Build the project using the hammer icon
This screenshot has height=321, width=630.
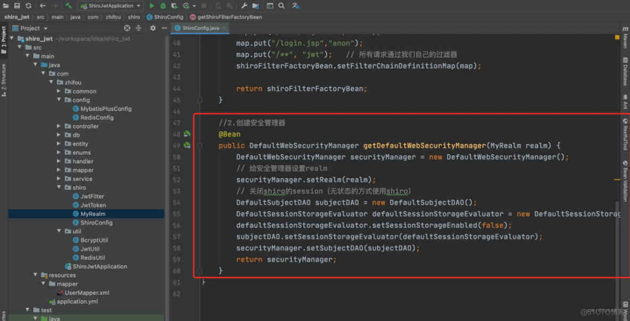click(x=68, y=5)
